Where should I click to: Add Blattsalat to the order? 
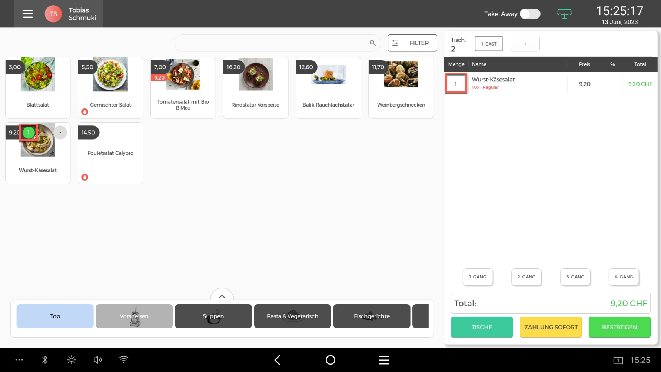click(38, 88)
